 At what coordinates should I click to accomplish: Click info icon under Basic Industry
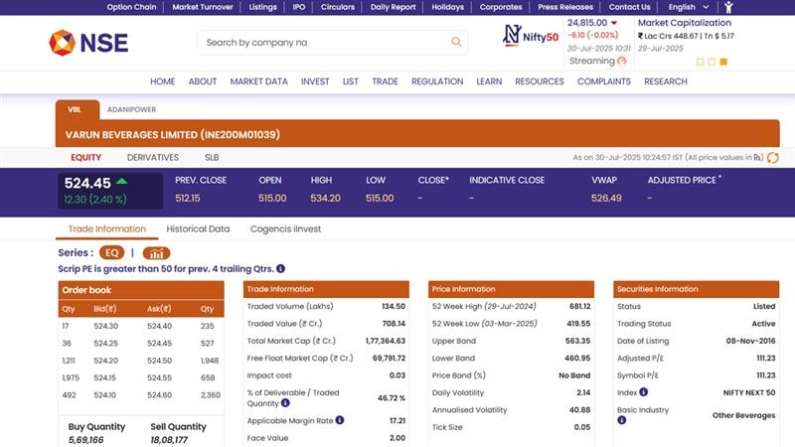tap(622, 420)
